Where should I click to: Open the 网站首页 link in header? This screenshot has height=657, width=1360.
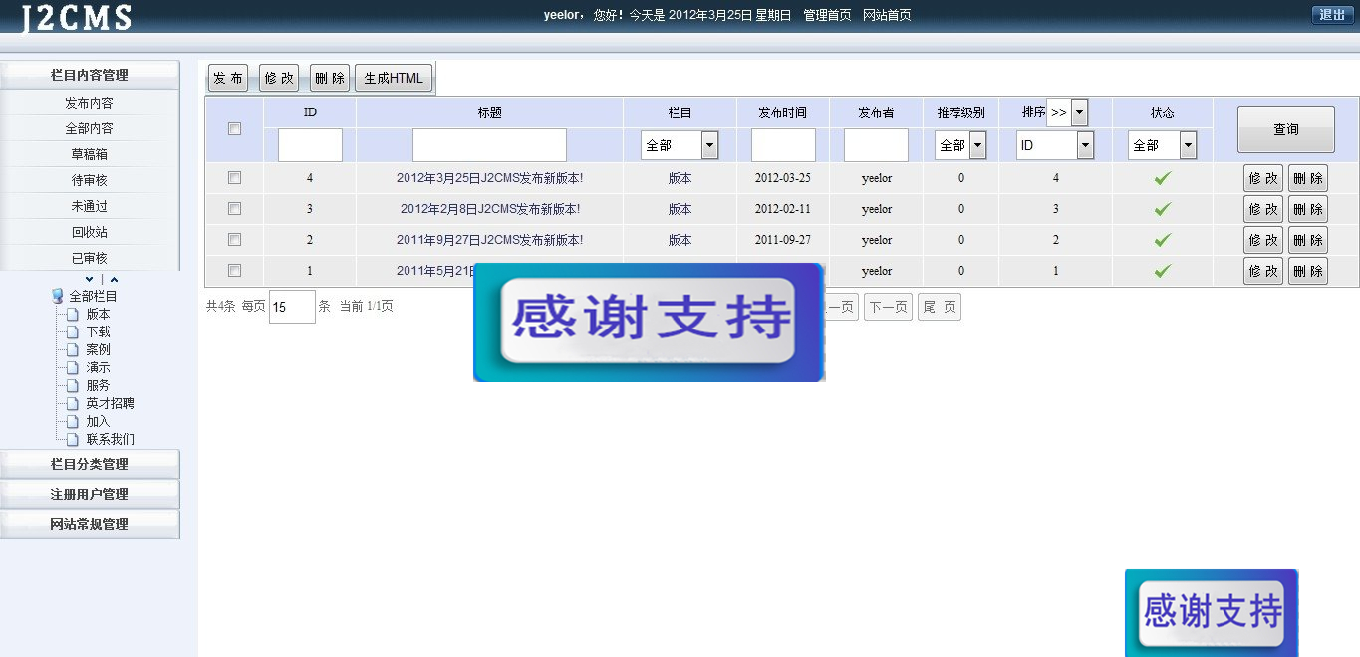[x=887, y=15]
